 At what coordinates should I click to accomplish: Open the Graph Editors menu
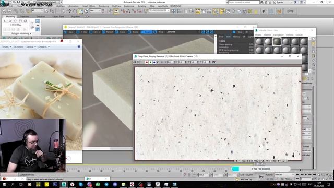[89, 6]
